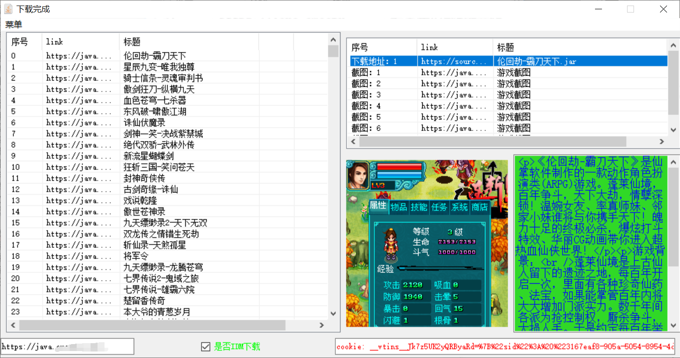Focus the URL field starting with https://java
This screenshot has width=680, height=358.
[67, 346]
